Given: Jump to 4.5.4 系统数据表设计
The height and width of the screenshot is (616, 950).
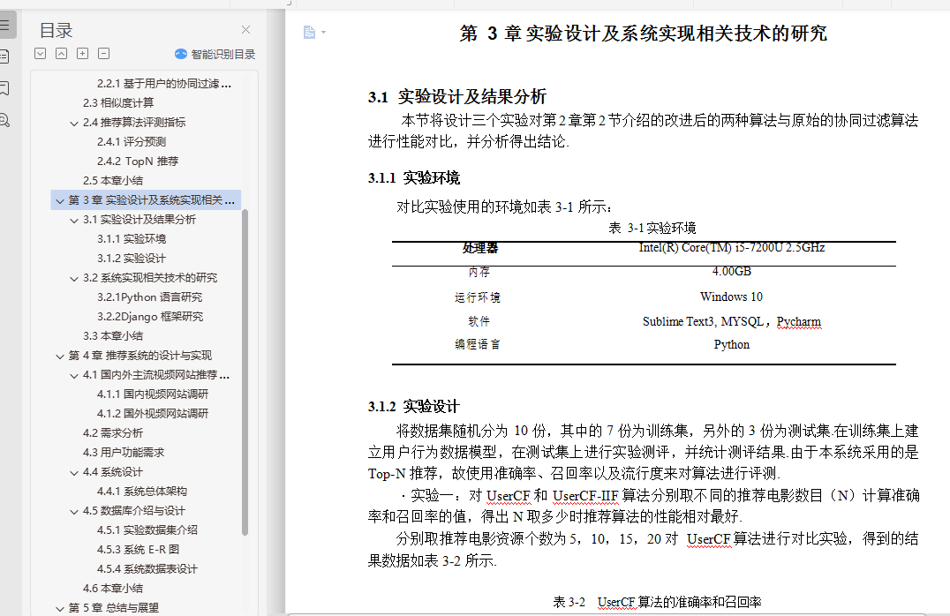Looking at the screenshot, I should pos(147,568).
